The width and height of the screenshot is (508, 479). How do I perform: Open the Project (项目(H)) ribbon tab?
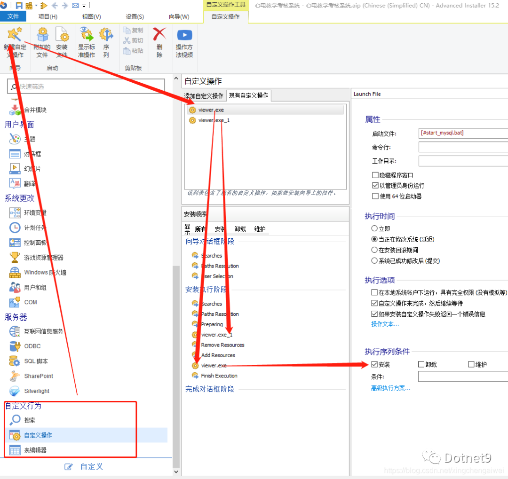click(48, 16)
